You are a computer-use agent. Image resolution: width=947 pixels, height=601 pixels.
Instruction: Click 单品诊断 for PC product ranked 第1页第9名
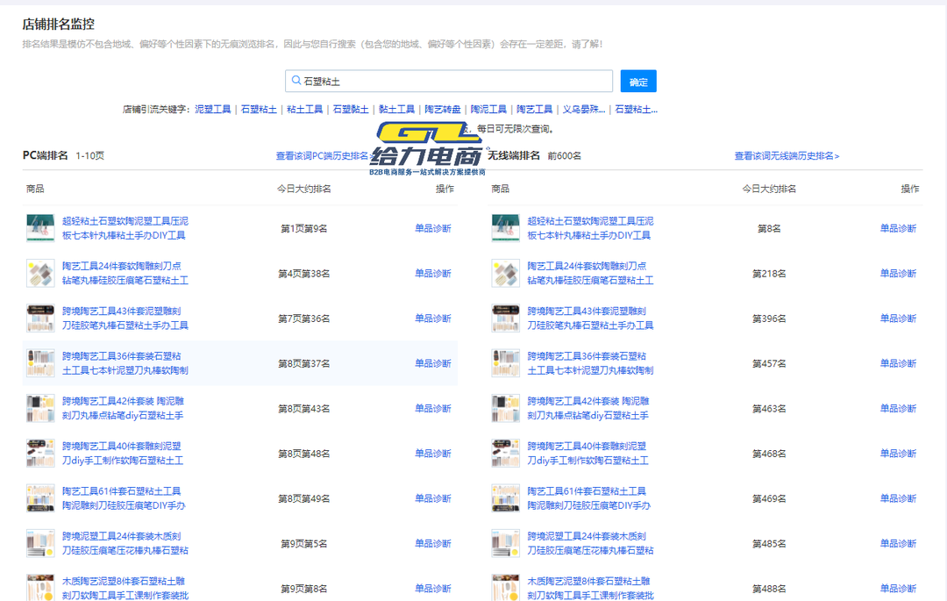[x=433, y=228]
